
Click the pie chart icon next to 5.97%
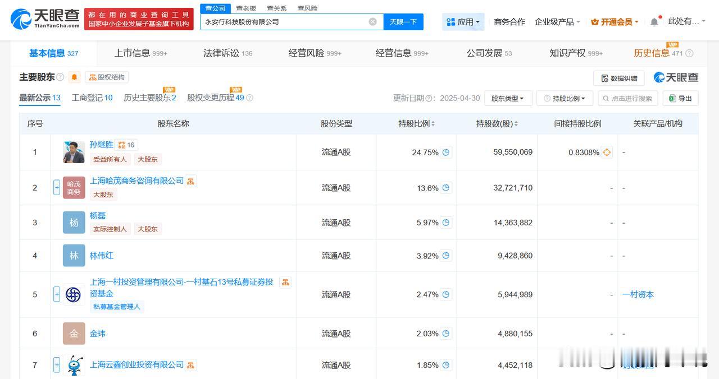[446, 223]
